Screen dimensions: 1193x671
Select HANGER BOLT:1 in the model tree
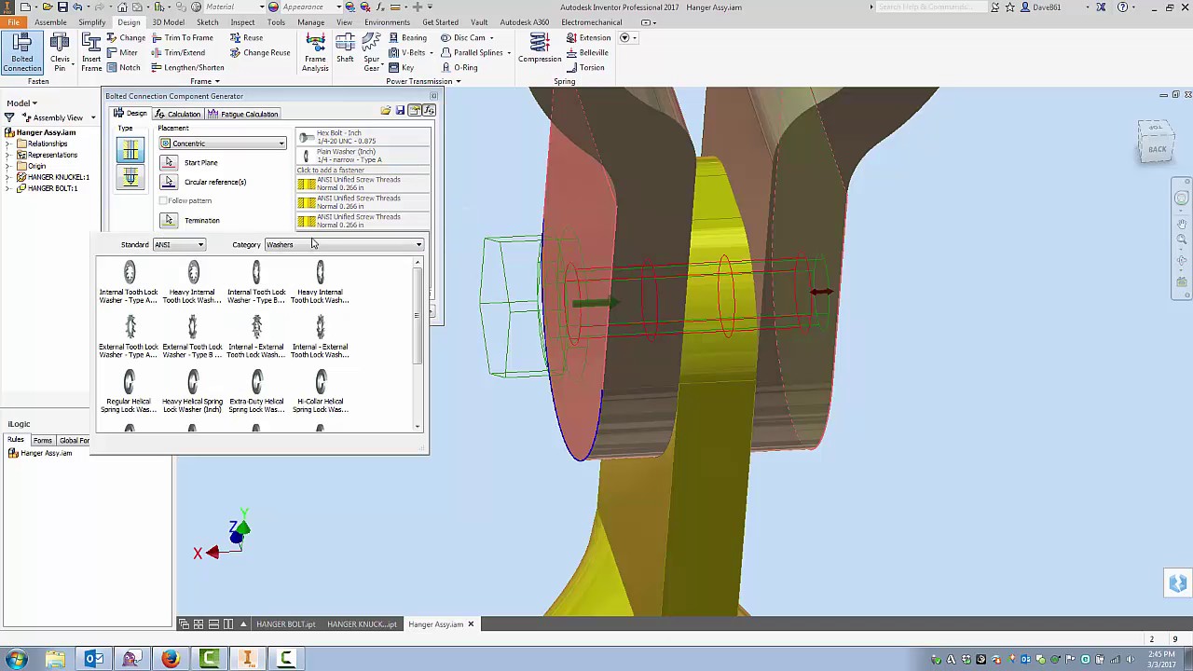(x=52, y=188)
